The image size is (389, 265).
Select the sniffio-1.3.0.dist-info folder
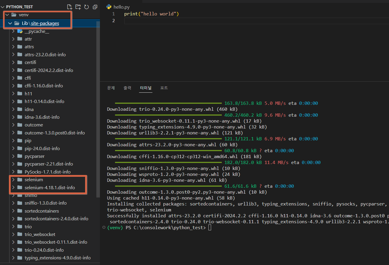click(46, 203)
